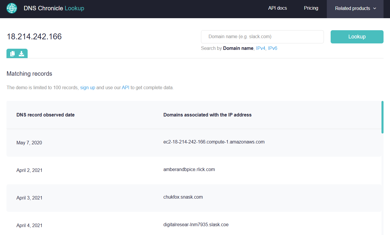Click the chukfox.snask.com domain entry
390x235 pixels.
tap(183, 197)
